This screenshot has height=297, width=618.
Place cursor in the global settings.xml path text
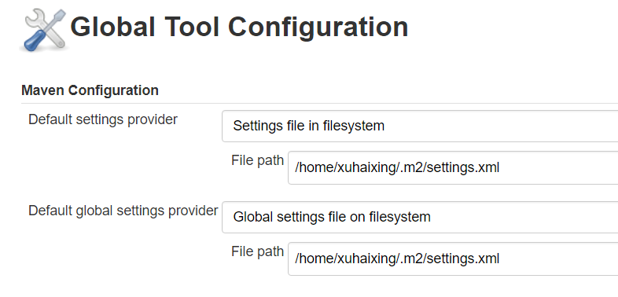click(x=397, y=258)
